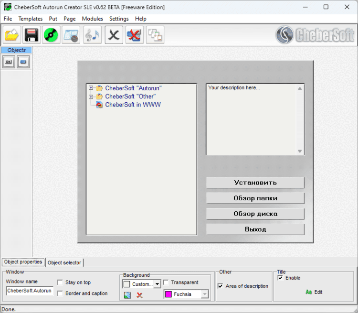The height and width of the screenshot is (313, 358).
Task: Click the Обзор диска button
Action: pos(255,214)
